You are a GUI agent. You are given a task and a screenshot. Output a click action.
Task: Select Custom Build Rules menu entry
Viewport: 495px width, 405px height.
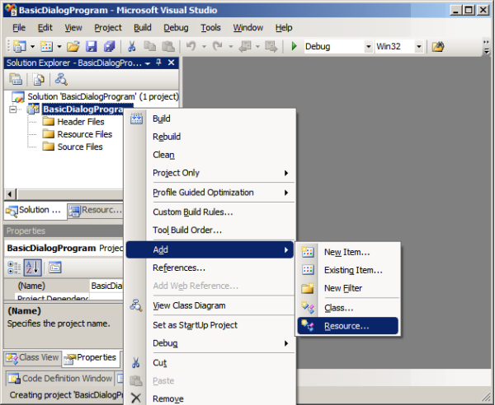point(210,212)
